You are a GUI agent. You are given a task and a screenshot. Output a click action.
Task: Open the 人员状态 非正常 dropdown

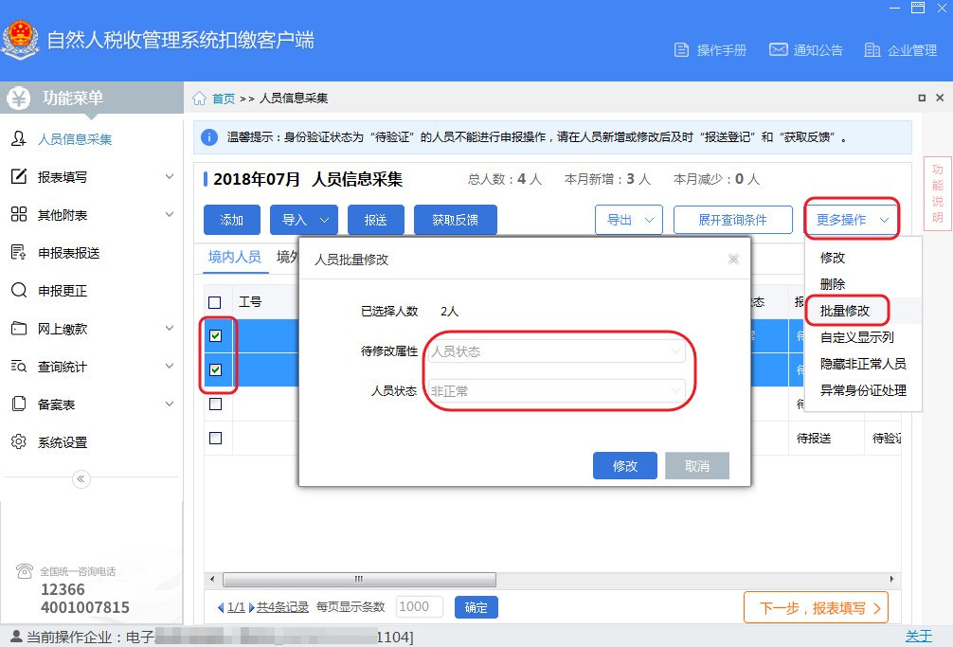pos(557,390)
